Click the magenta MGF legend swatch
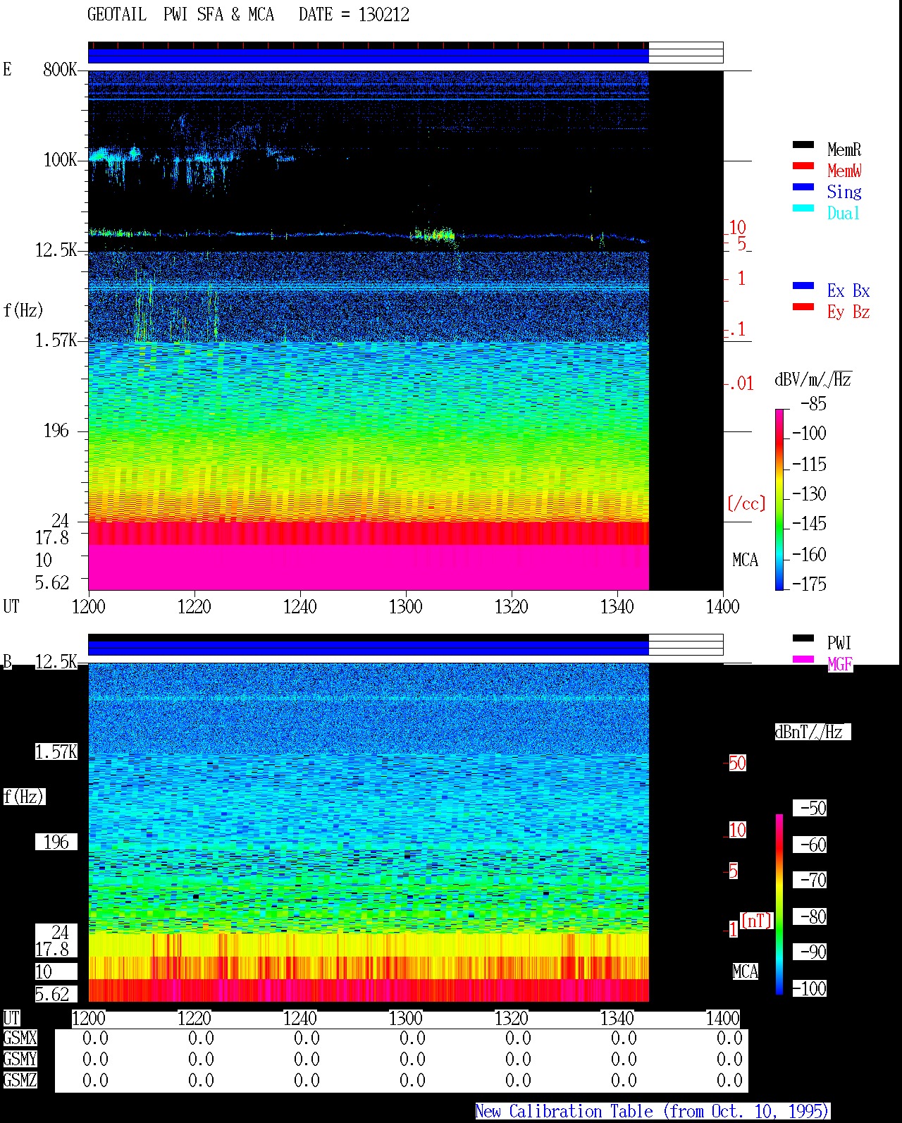The image size is (902, 1123). 803,659
